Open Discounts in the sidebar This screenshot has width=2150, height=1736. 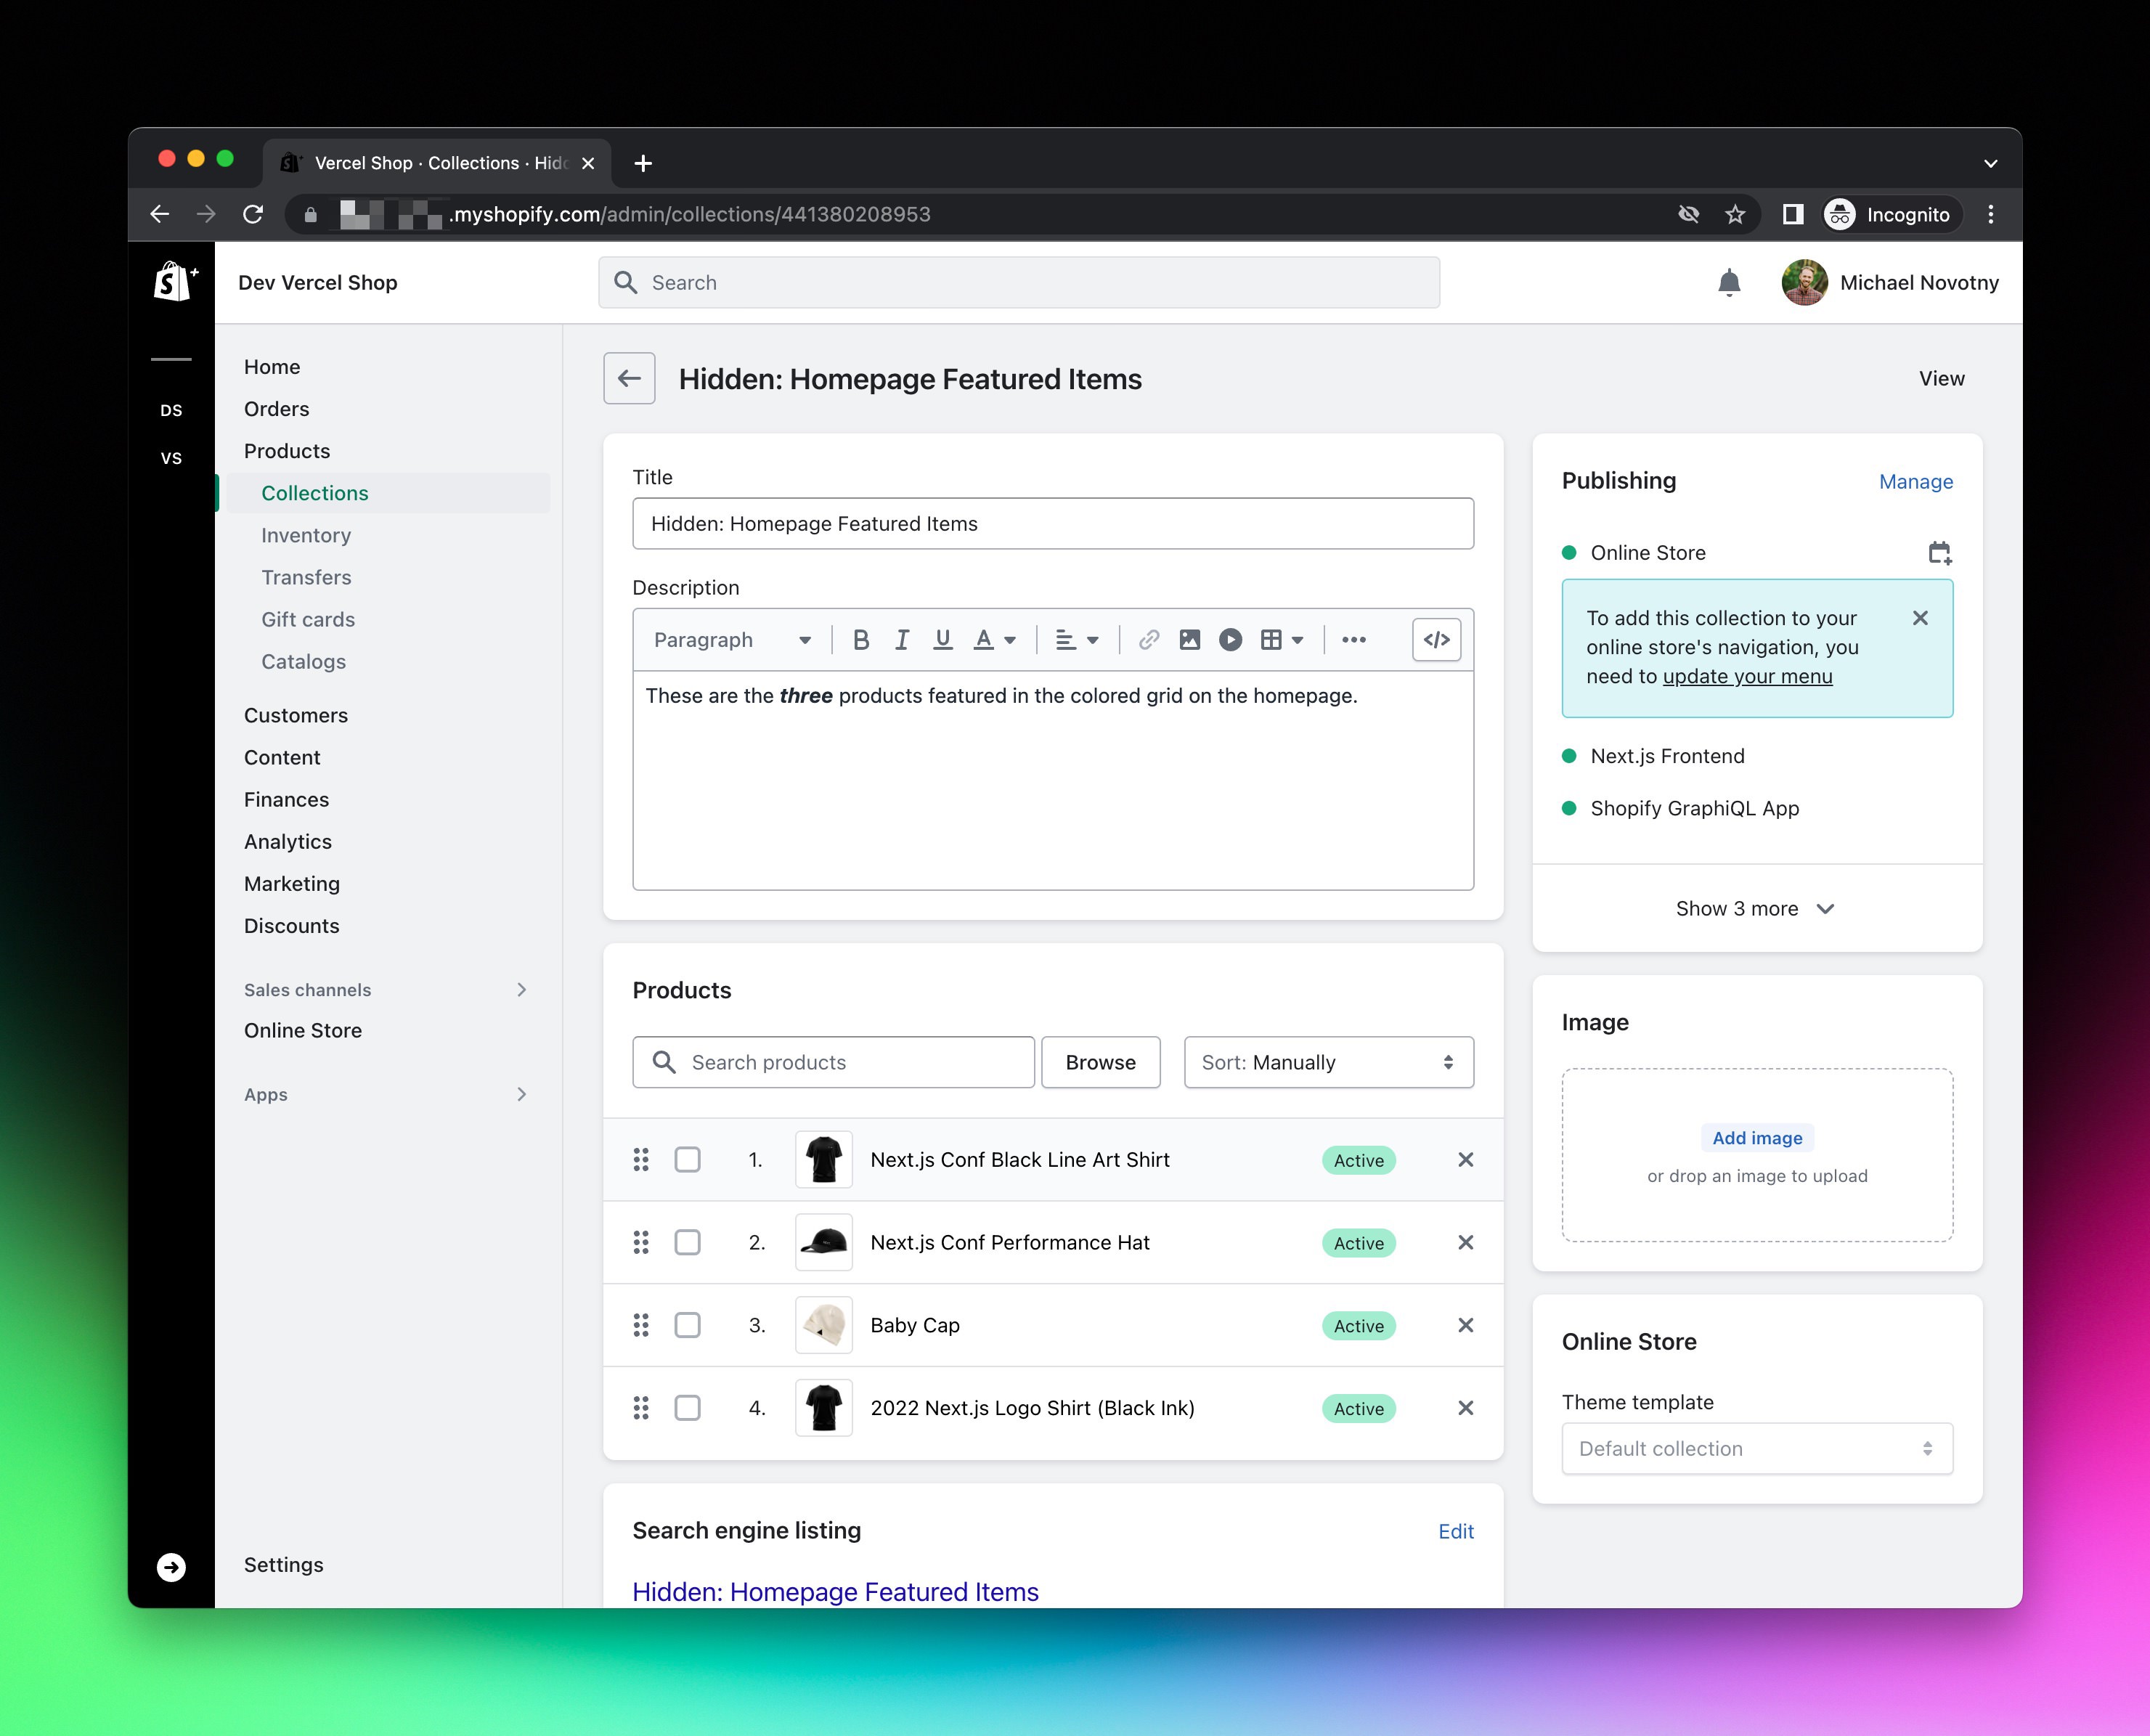292,926
